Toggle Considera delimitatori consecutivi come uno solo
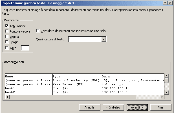This screenshot has height=113, width=174. click(x=38, y=31)
